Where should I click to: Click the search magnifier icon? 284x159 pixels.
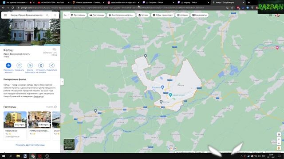(x=47, y=15)
